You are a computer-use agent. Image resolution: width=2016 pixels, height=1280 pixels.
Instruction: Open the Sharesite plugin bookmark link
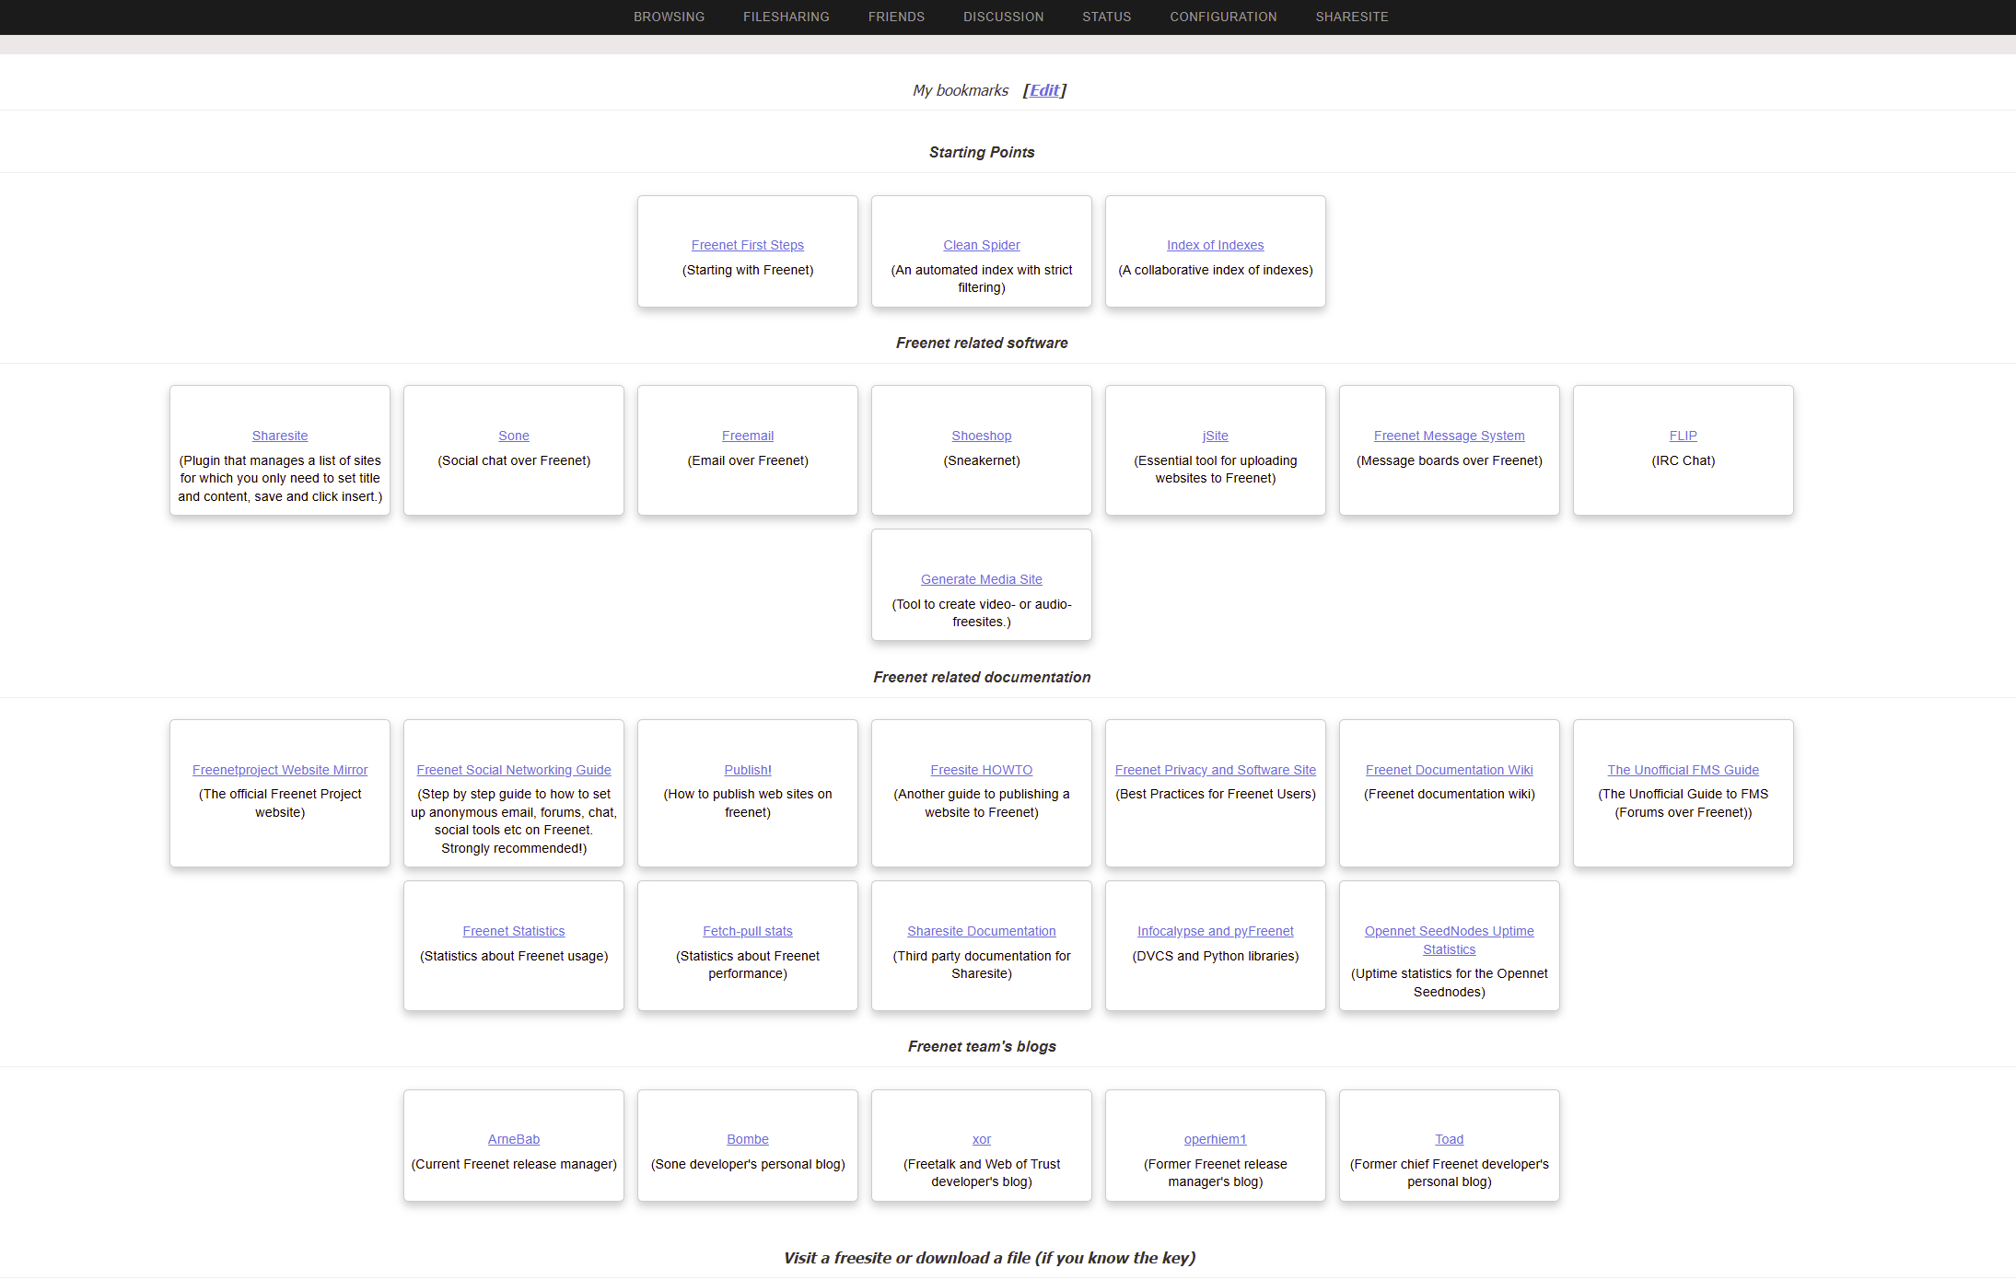(x=279, y=436)
